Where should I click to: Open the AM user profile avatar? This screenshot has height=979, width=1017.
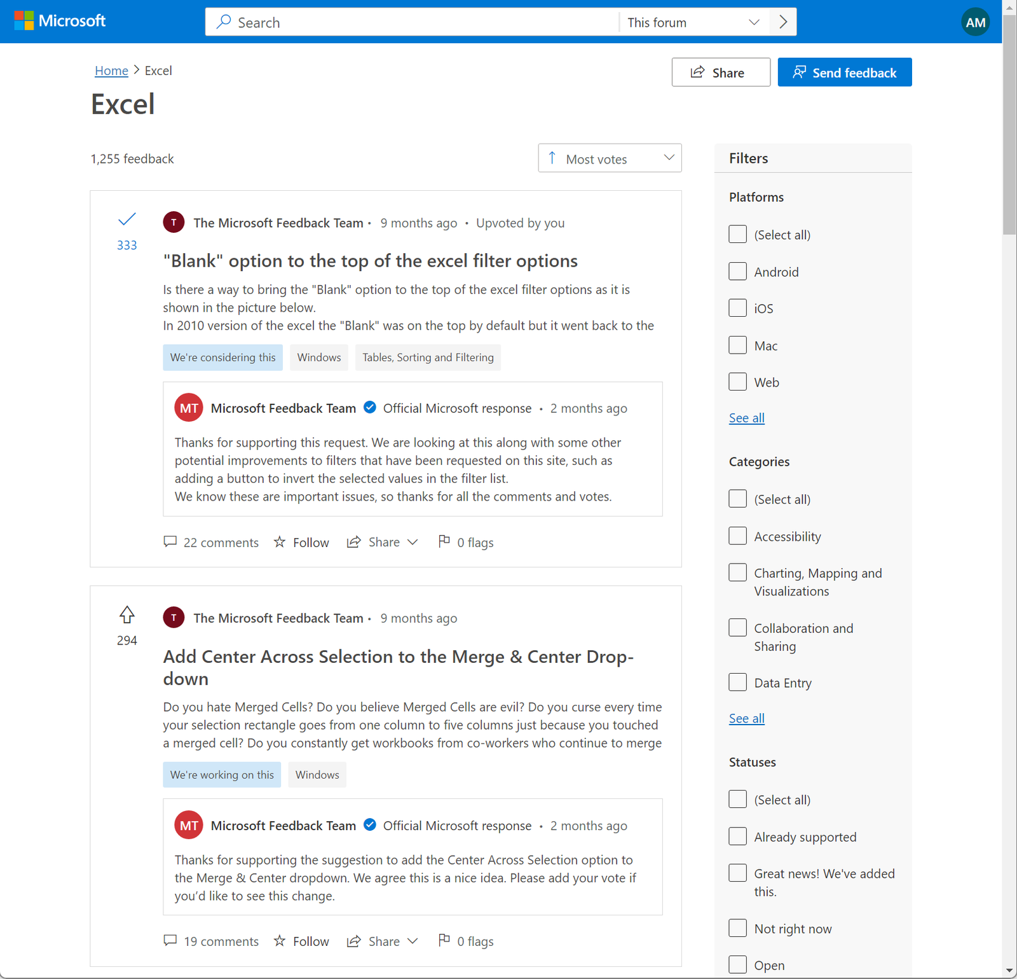click(x=975, y=23)
